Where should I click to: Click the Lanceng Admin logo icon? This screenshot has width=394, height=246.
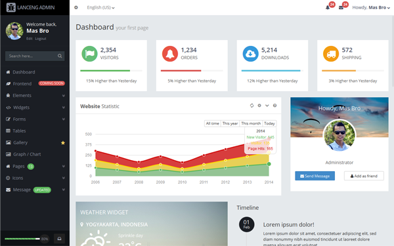point(11,7)
